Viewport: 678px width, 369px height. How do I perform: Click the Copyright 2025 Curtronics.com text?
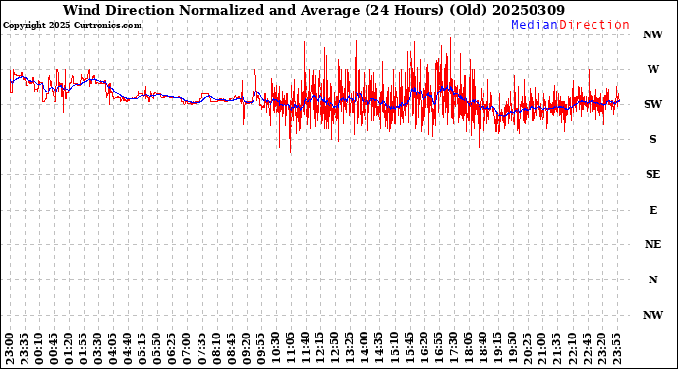72,26
